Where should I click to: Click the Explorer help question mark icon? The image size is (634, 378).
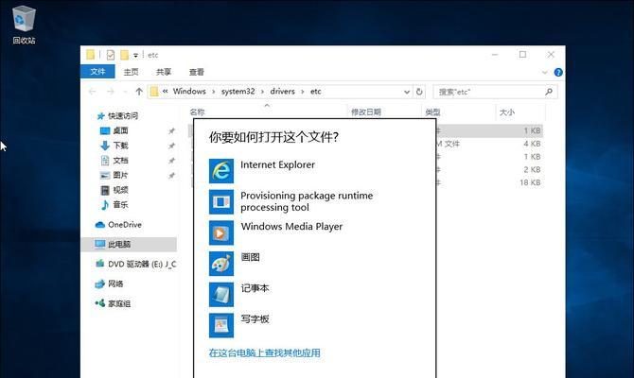click(558, 72)
